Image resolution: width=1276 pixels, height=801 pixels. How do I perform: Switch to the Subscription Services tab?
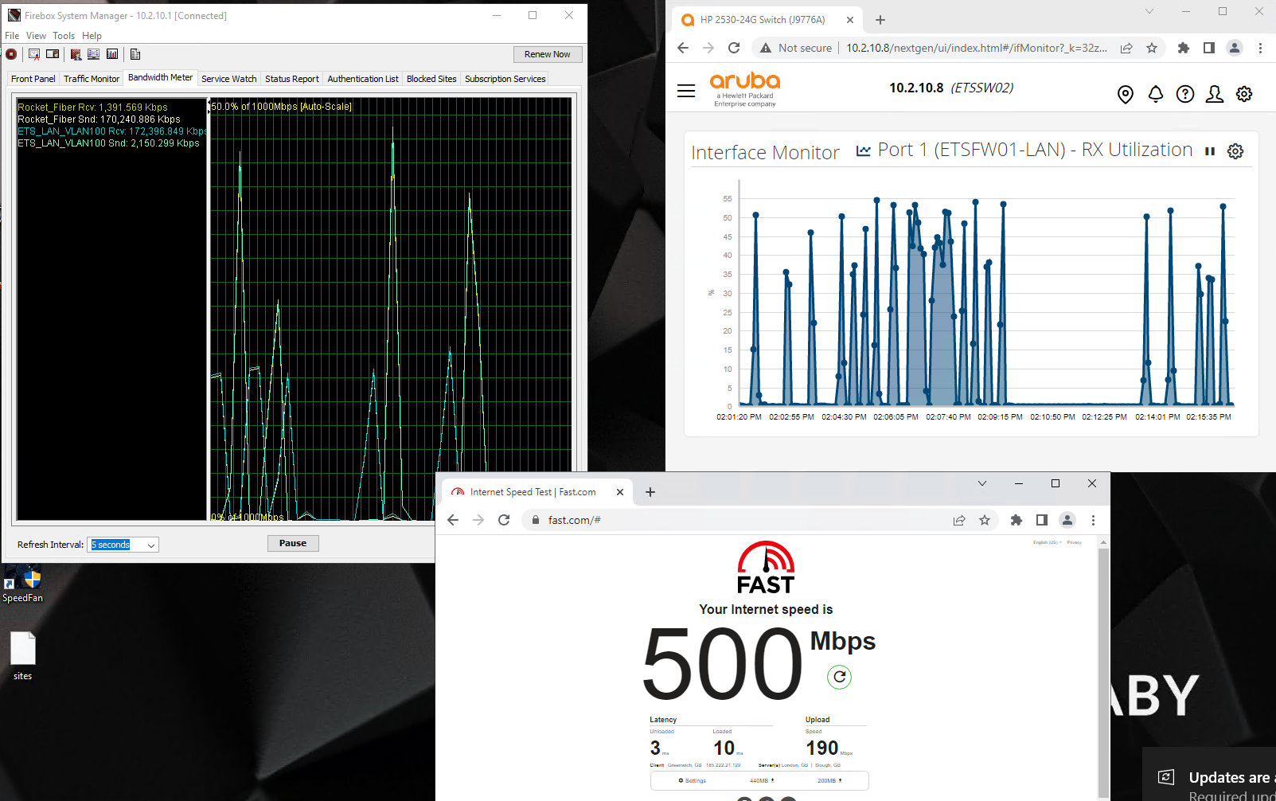point(505,79)
